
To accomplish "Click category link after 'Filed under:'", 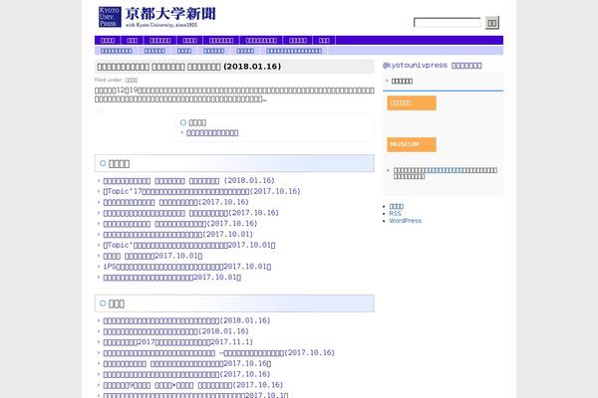I will click(x=132, y=80).
